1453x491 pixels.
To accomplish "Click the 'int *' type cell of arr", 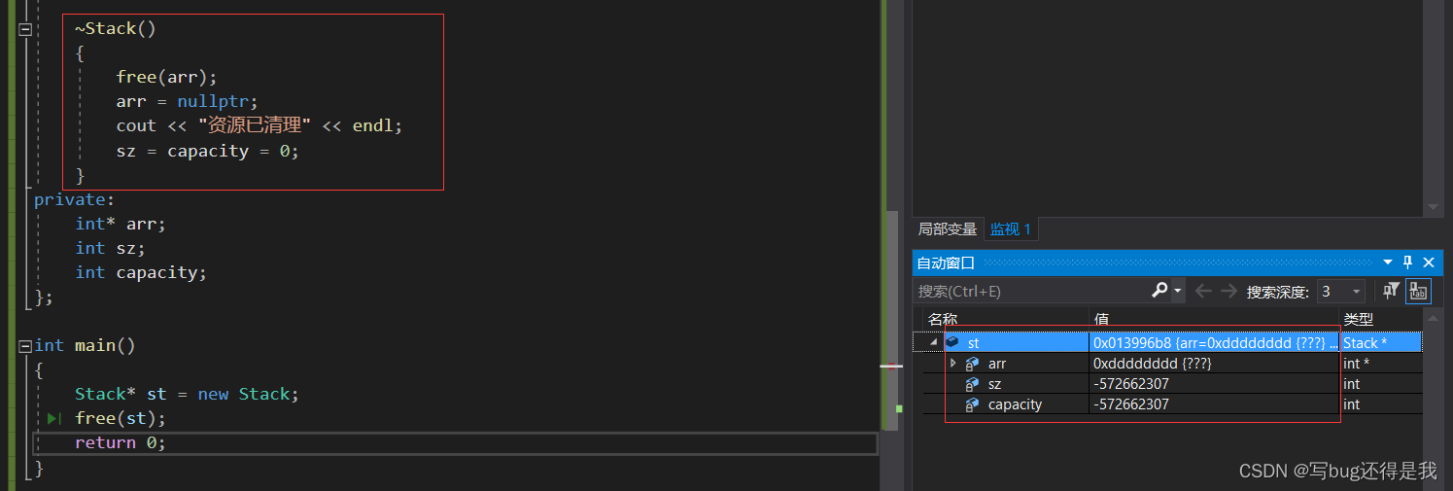I will point(1380,364).
